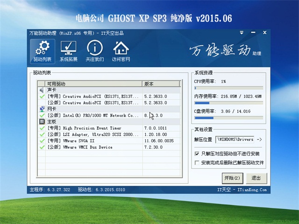Open the 访问官网 home icon

pyautogui.click(x=121, y=51)
